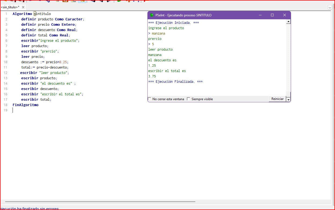The height and width of the screenshot is (210, 335).
Task: Click the console vertical scrollbar track
Action: (x=288, y=59)
